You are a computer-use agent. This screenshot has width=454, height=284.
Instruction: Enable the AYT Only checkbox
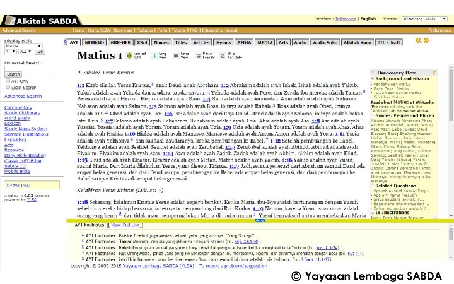pyautogui.click(x=8, y=81)
